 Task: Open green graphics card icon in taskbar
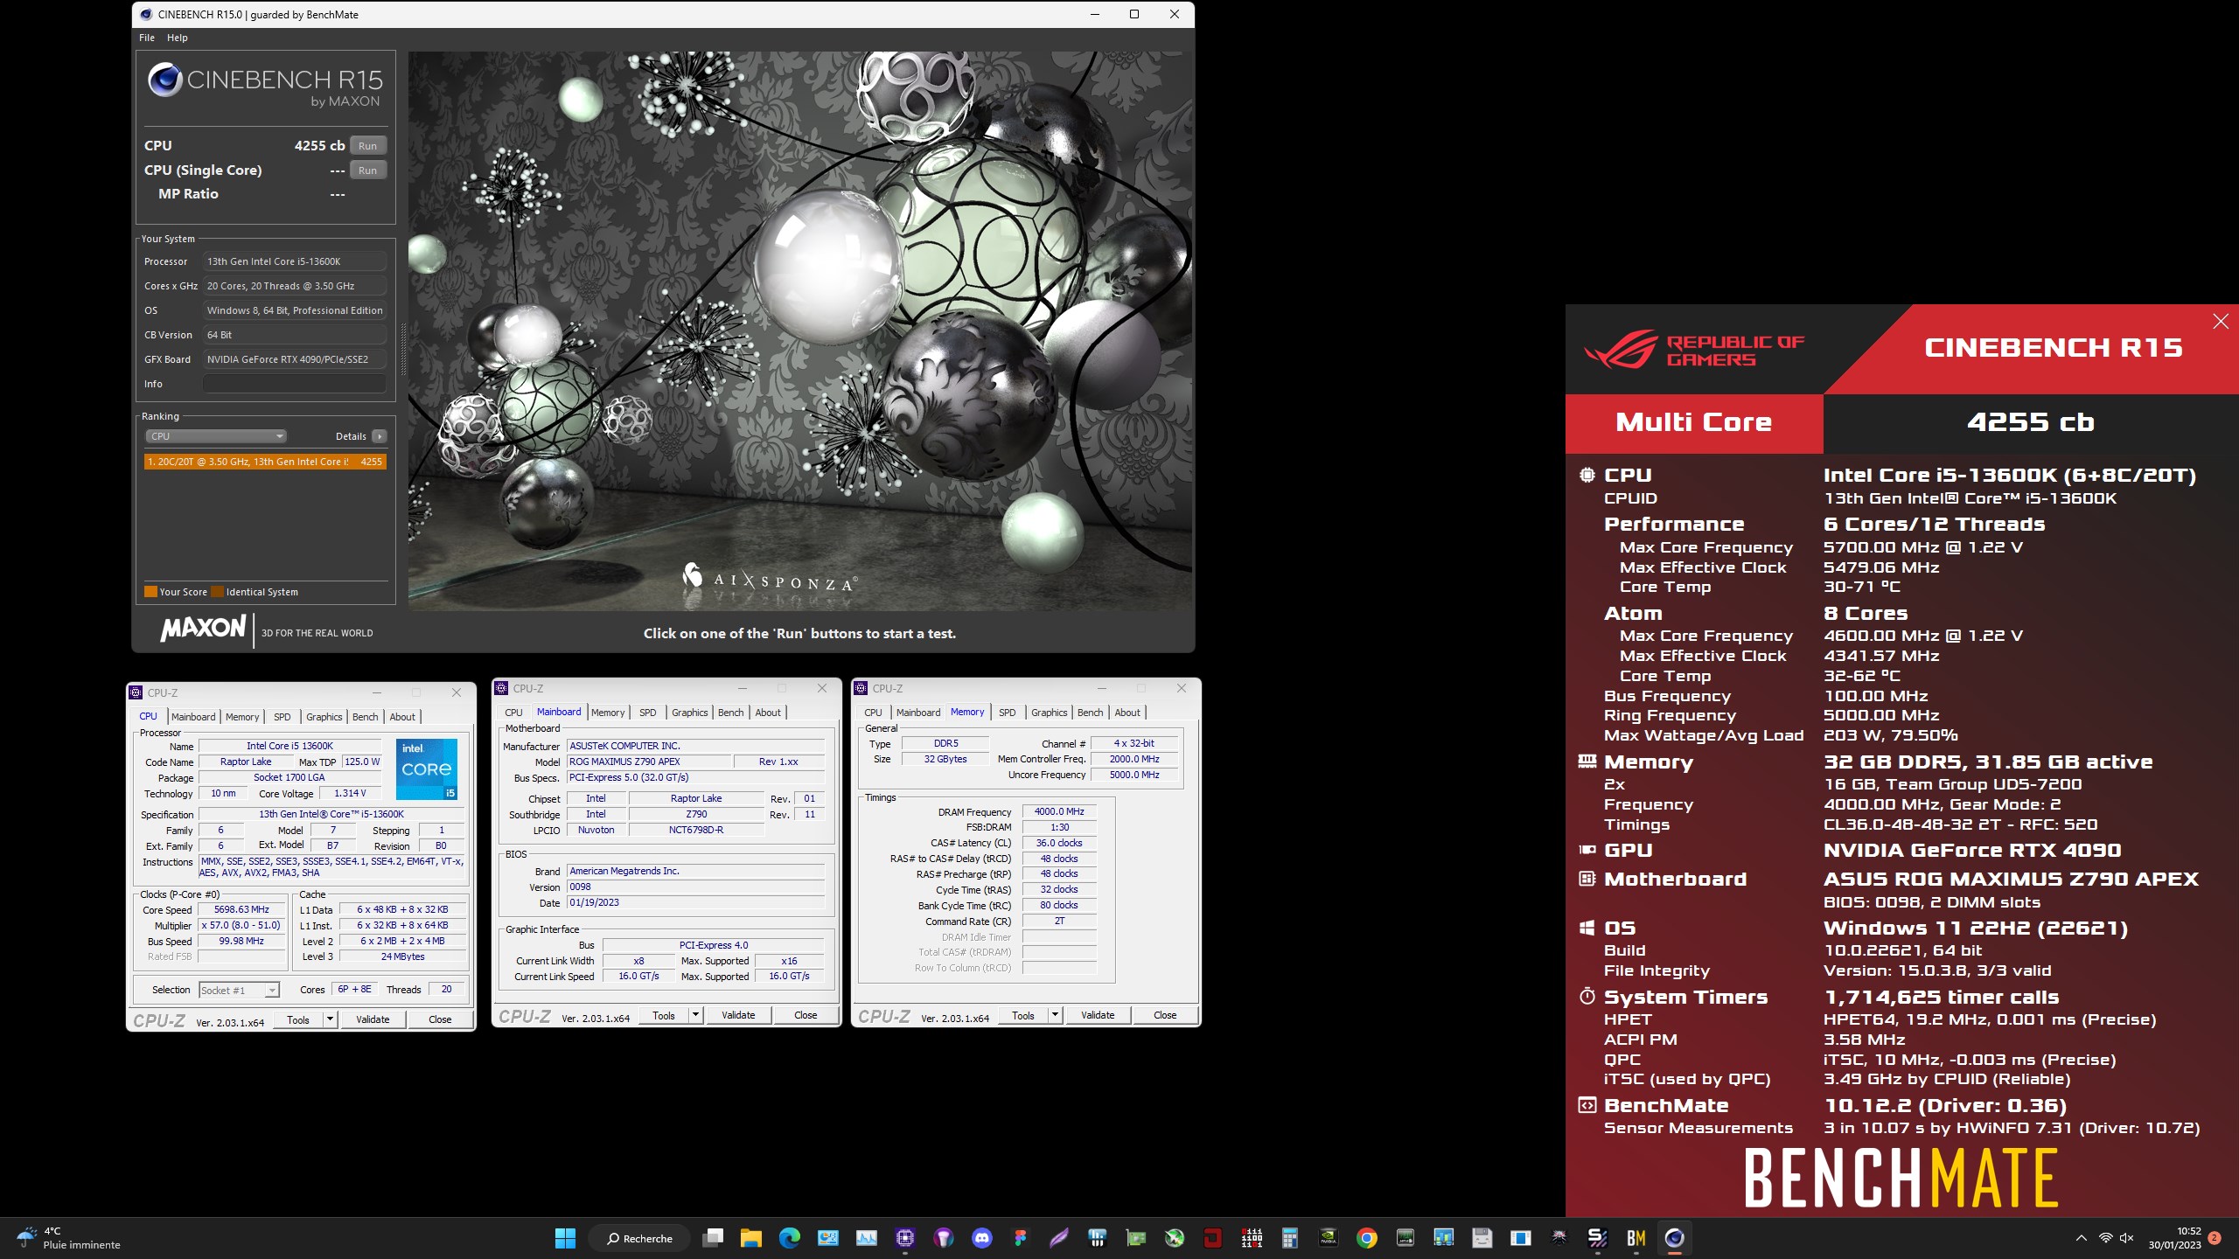(1136, 1238)
